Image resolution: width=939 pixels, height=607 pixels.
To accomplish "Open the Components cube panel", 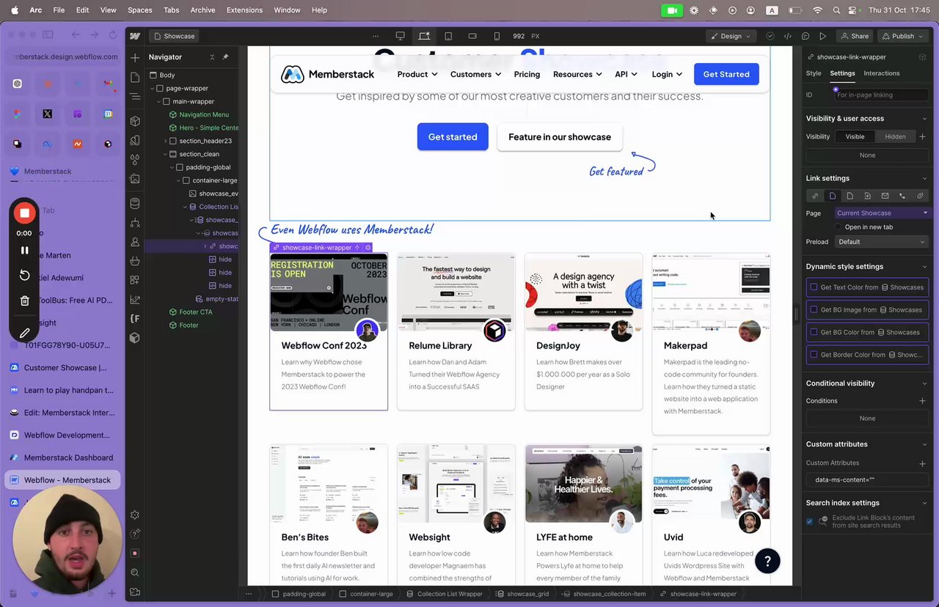I will [134, 121].
